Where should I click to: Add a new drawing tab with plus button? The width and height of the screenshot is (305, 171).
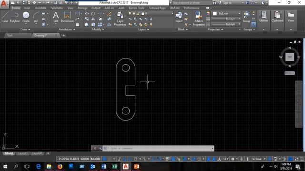63,36
